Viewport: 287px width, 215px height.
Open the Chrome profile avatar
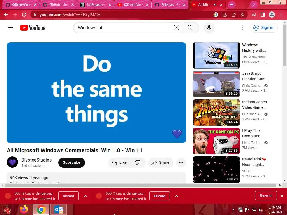[x=272, y=15]
